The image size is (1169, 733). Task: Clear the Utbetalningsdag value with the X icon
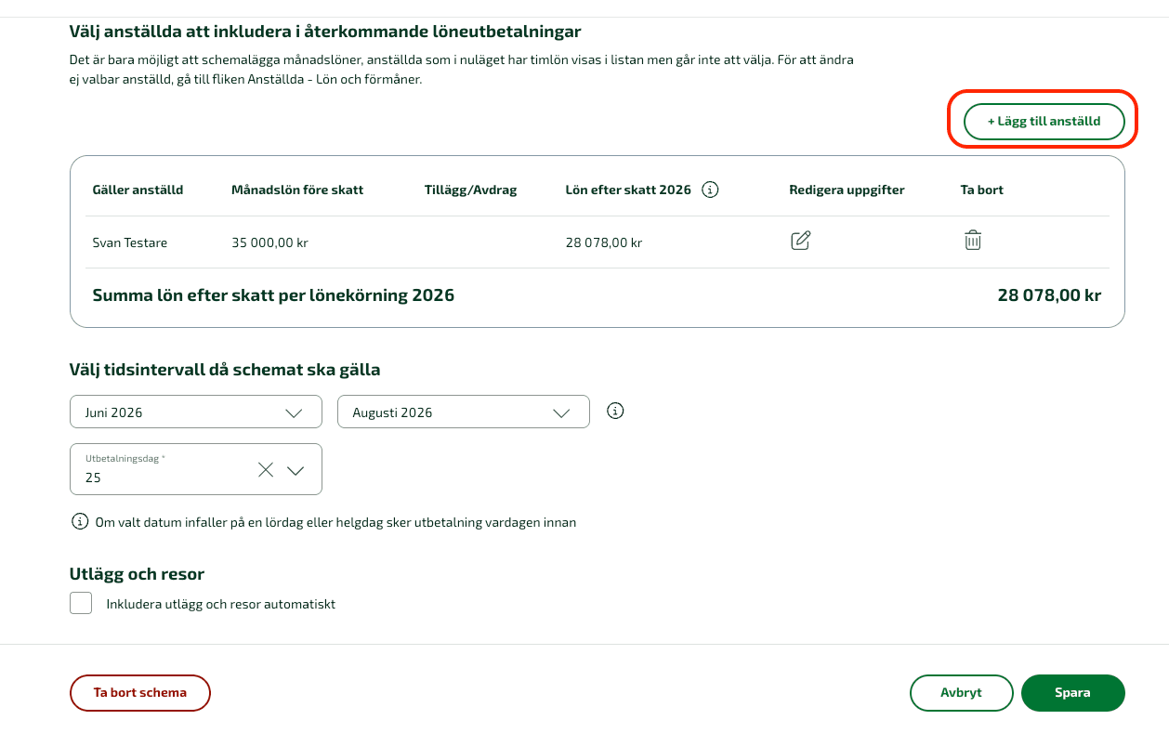(x=266, y=469)
